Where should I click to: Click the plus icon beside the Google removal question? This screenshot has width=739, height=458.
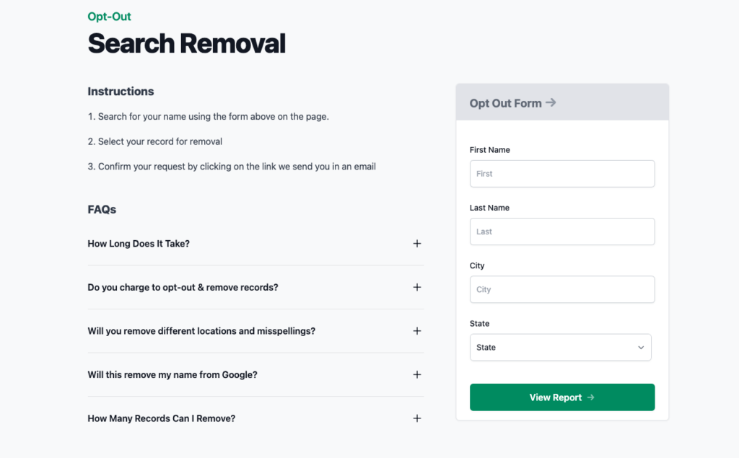coord(417,374)
